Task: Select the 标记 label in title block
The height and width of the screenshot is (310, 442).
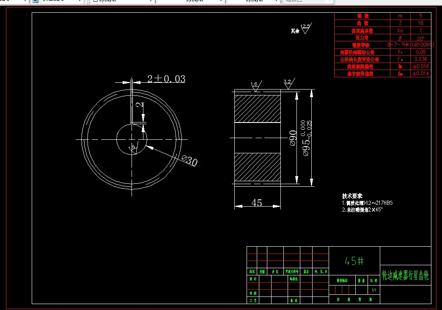Action: click(252, 272)
